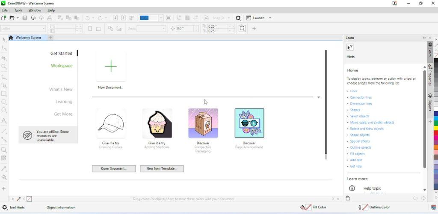Open Adding Shadows cupcake thumbnail

(x=157, y=123)
